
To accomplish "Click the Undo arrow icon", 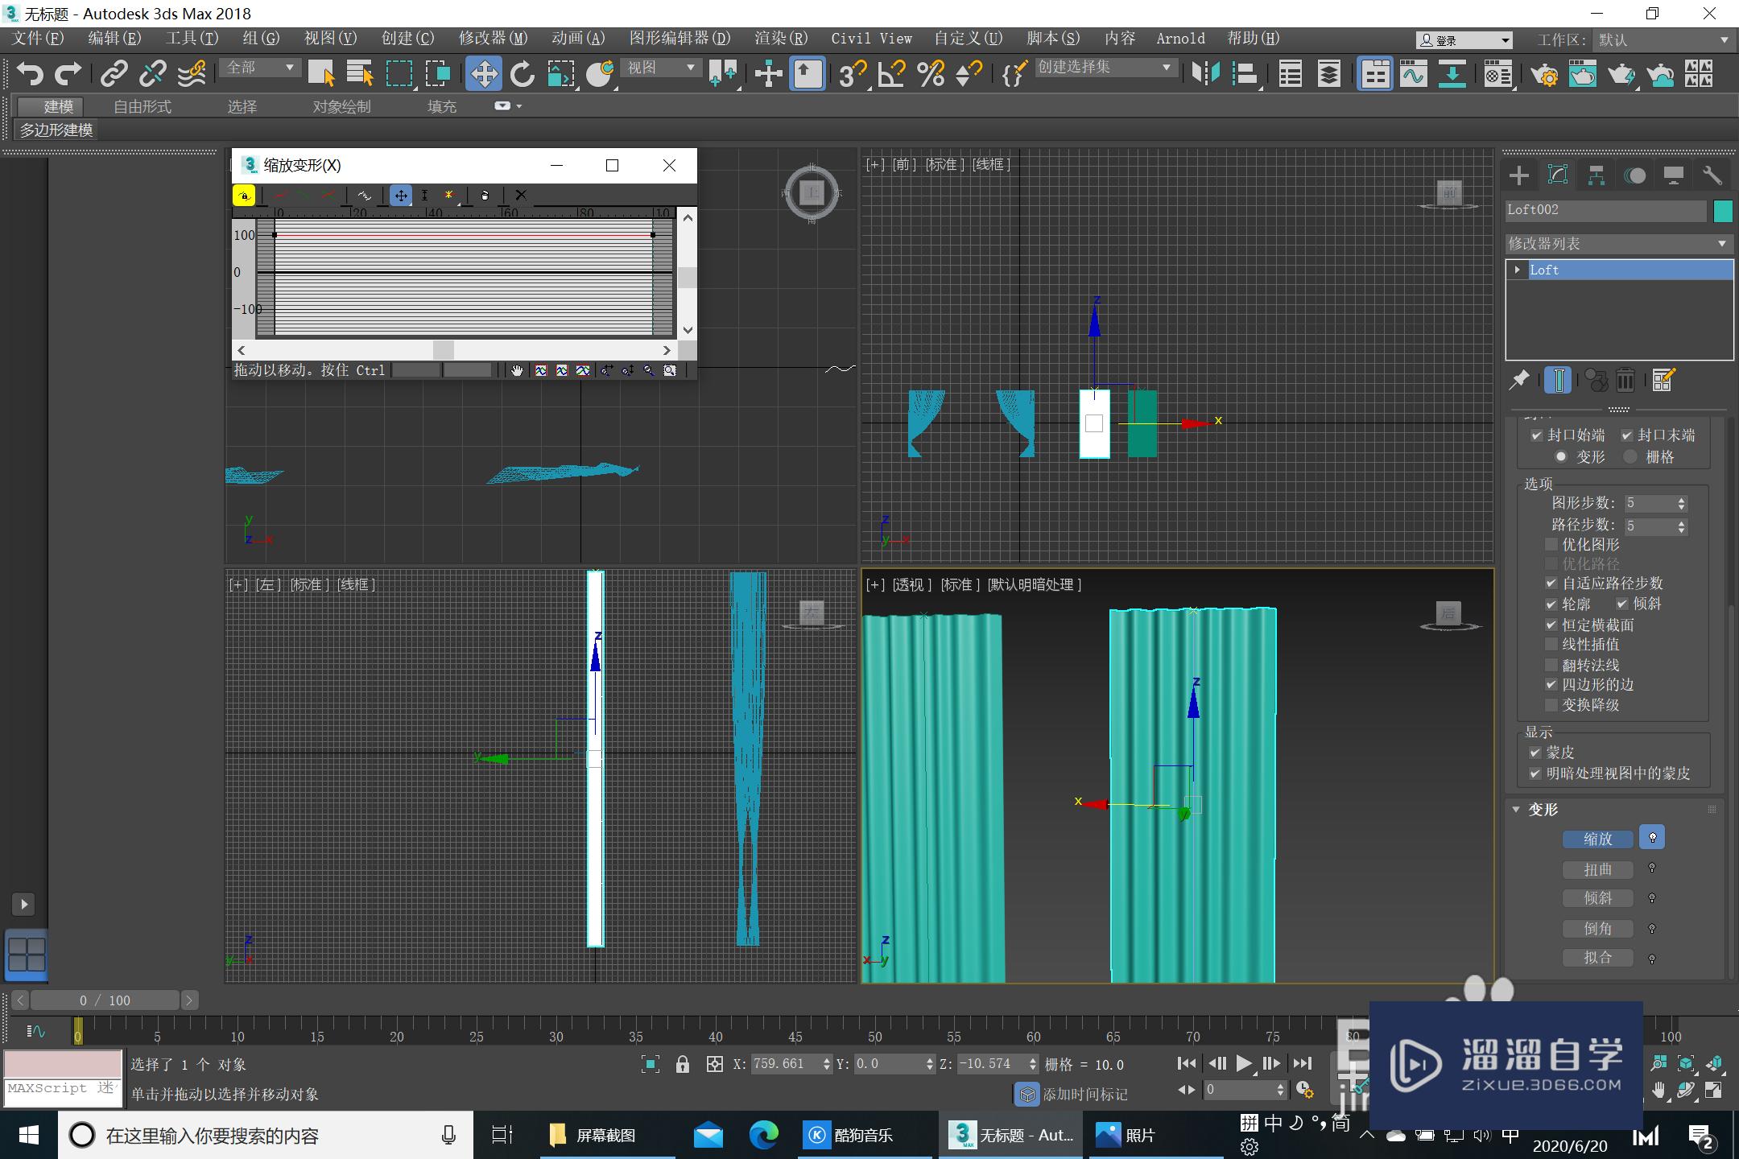I will [30, 74].
